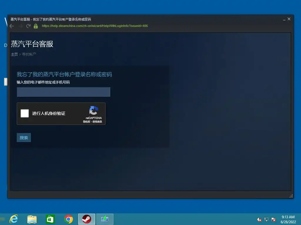Click the muted volume tray icon
Image resolution: width=301 pixels, height=225 pixels.
pos(259,219)
